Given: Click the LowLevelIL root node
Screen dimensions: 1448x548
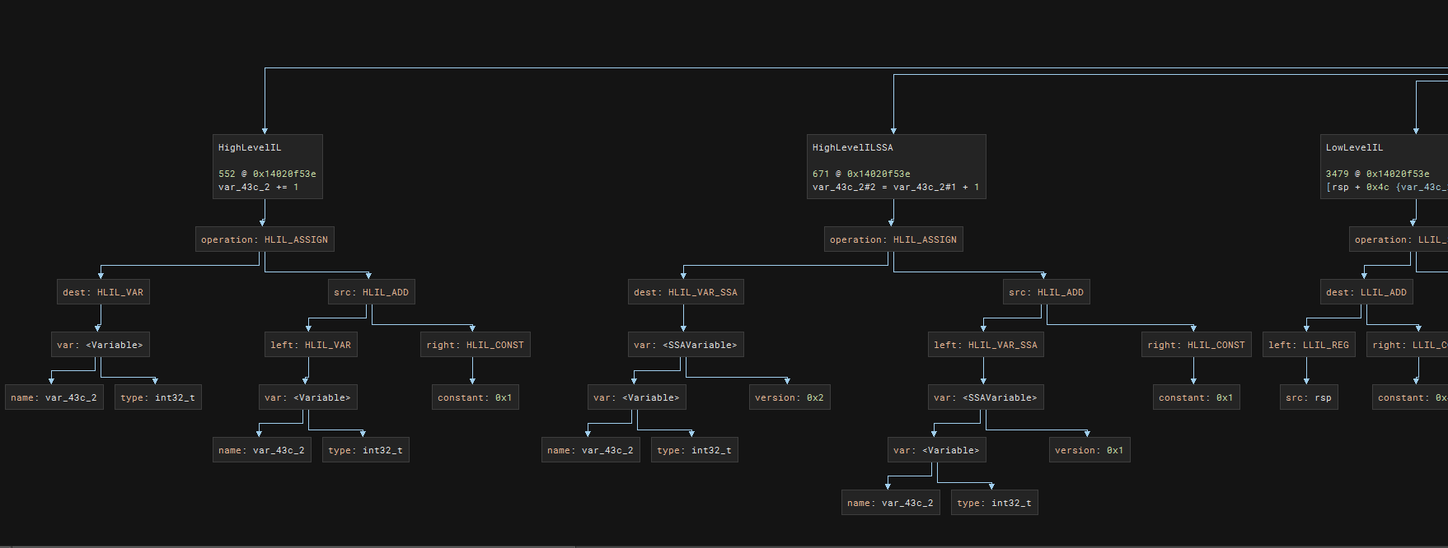Looking at the screenshot, I should [1385, 167].
